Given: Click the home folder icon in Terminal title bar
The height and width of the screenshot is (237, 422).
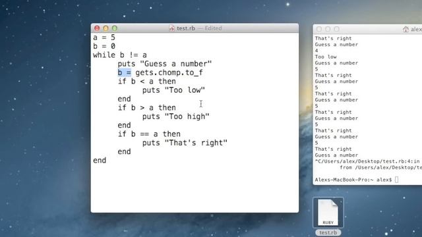Looking at the screenshot, I should (406, 29).
